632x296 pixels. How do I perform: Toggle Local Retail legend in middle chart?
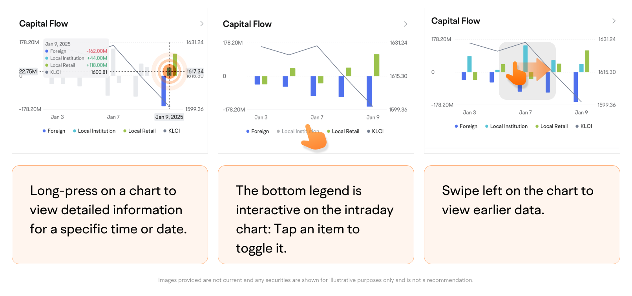343,131
